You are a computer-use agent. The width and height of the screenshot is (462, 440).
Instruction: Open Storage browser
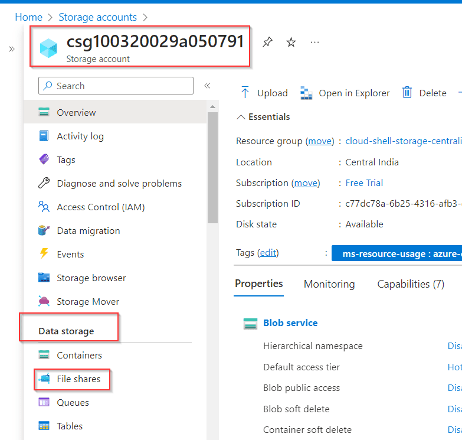click(x=91, y=278)
